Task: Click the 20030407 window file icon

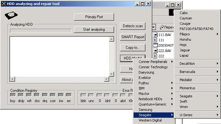Action: 155,45
